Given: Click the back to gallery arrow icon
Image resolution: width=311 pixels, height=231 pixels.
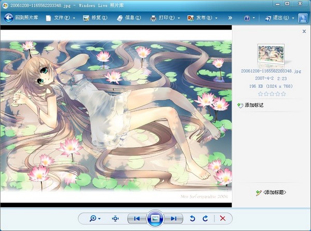Looking at the screenshot, I should (8, 18).
